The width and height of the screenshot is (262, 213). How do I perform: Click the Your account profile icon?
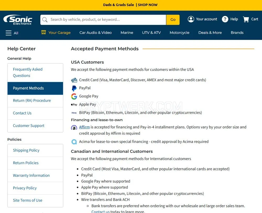(191, 19)
